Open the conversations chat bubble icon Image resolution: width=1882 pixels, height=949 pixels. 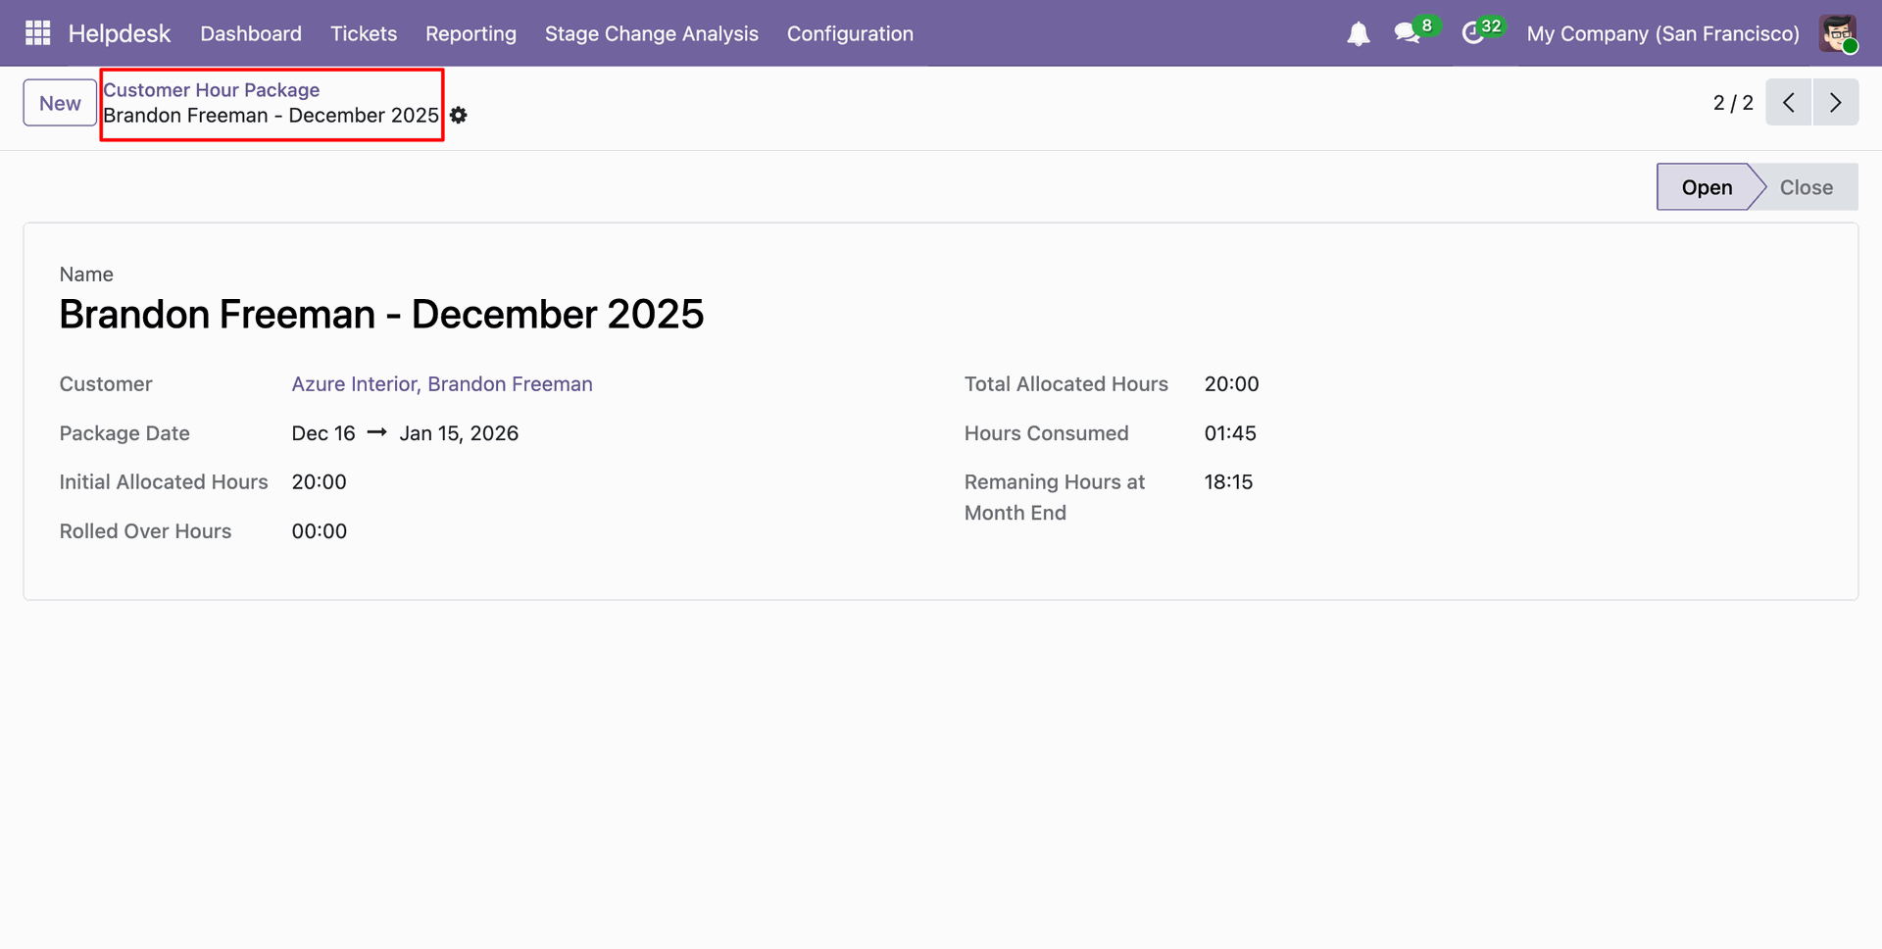[x=1408, y=33]
